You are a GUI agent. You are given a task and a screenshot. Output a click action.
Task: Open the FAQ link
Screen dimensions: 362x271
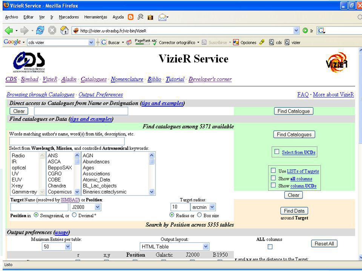(x=303, y=94)
